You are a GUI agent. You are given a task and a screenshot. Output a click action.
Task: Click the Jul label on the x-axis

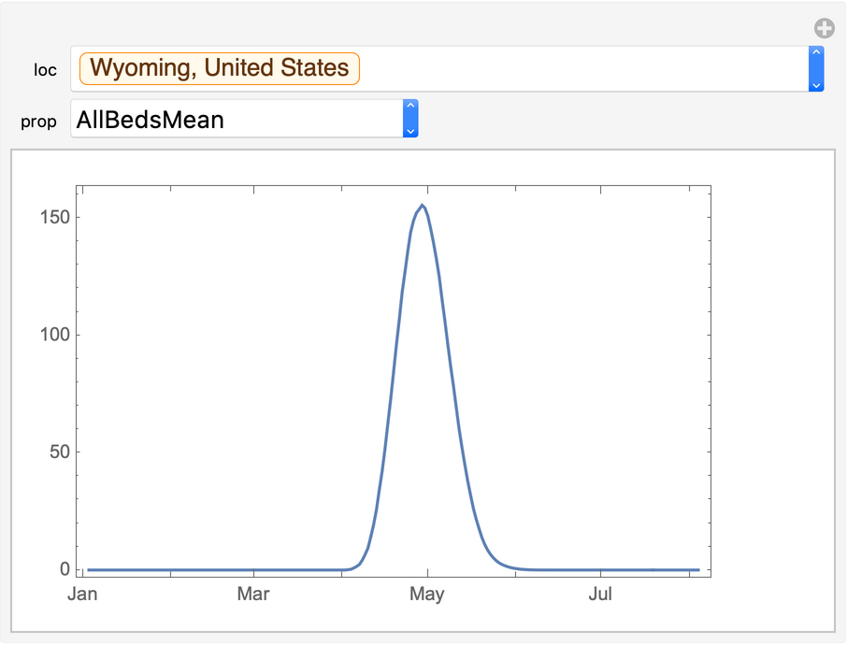tap(600, 595)
